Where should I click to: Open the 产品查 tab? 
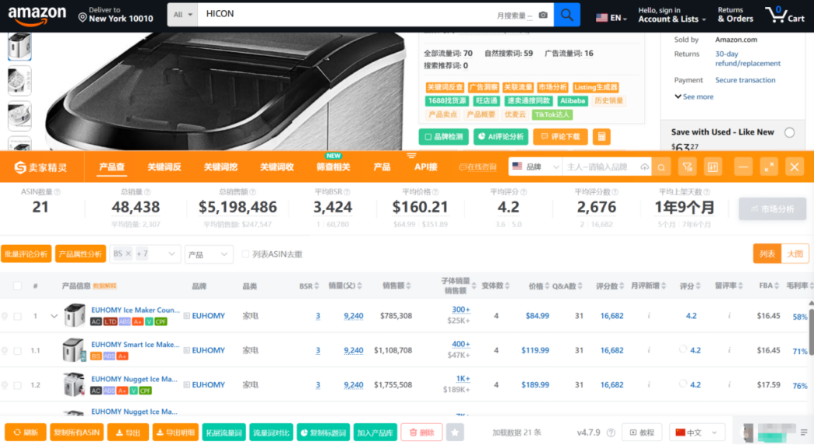click(x=111, y=167)
